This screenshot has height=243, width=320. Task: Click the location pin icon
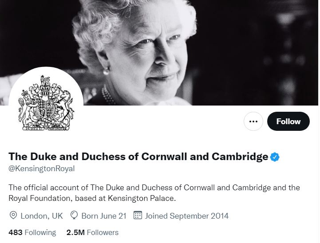coord(13,216)
